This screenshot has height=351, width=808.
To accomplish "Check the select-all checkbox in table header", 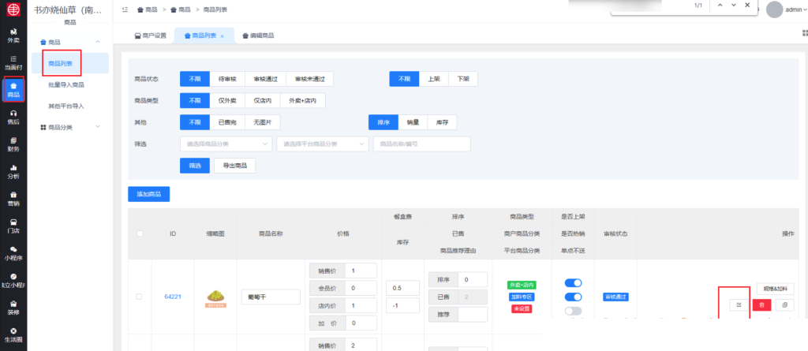I will click(140, 233).
